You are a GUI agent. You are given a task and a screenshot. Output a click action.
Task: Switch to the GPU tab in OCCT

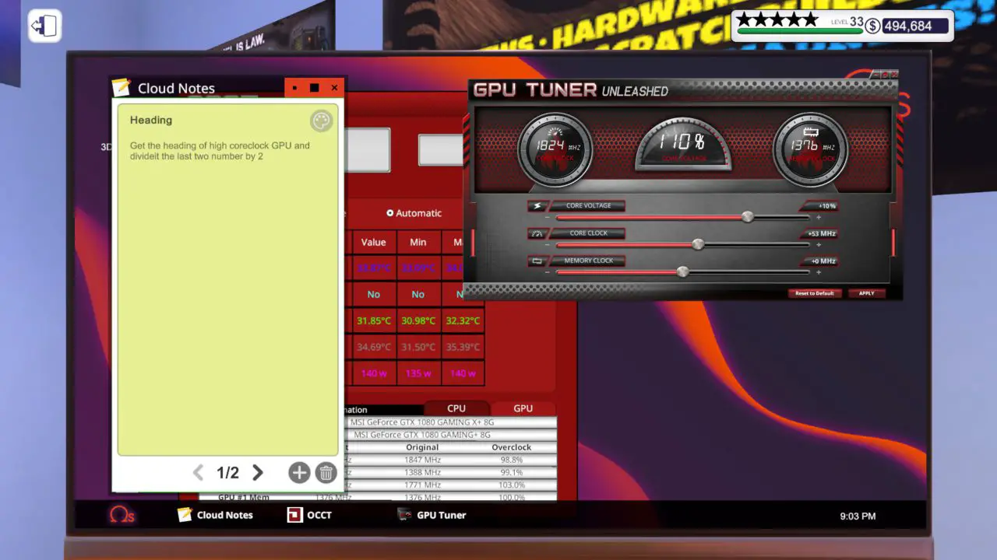click(523, 408)
